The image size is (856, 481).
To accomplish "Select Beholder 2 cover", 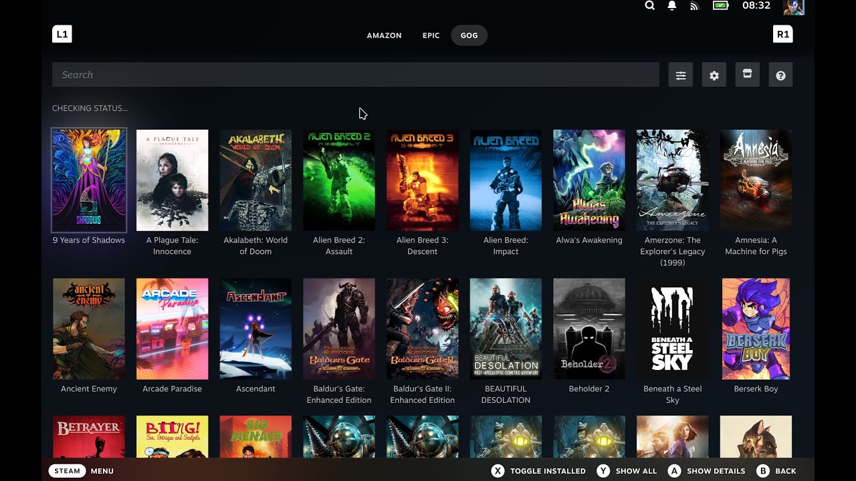I will pos(589,329).
